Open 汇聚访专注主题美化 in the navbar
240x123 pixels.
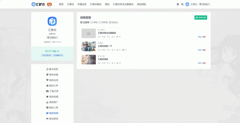coord(123,4)
